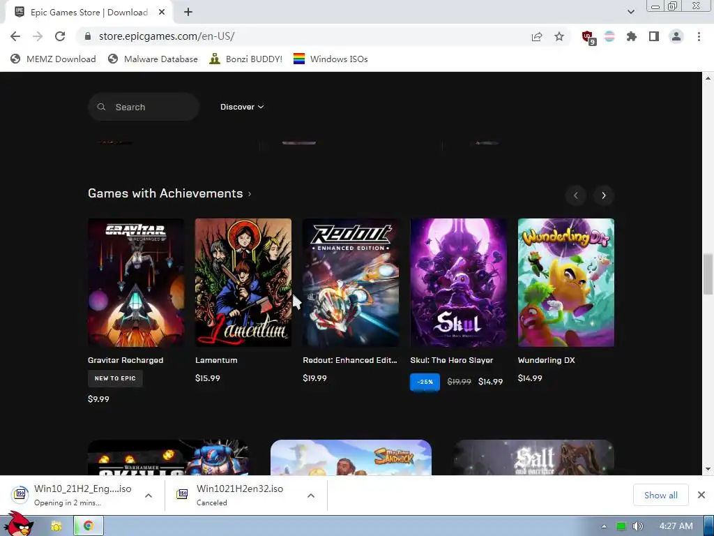The image size is (714, 536).
Task: Open the Extensions puzzle piece menu
Action: pos(632,36)
